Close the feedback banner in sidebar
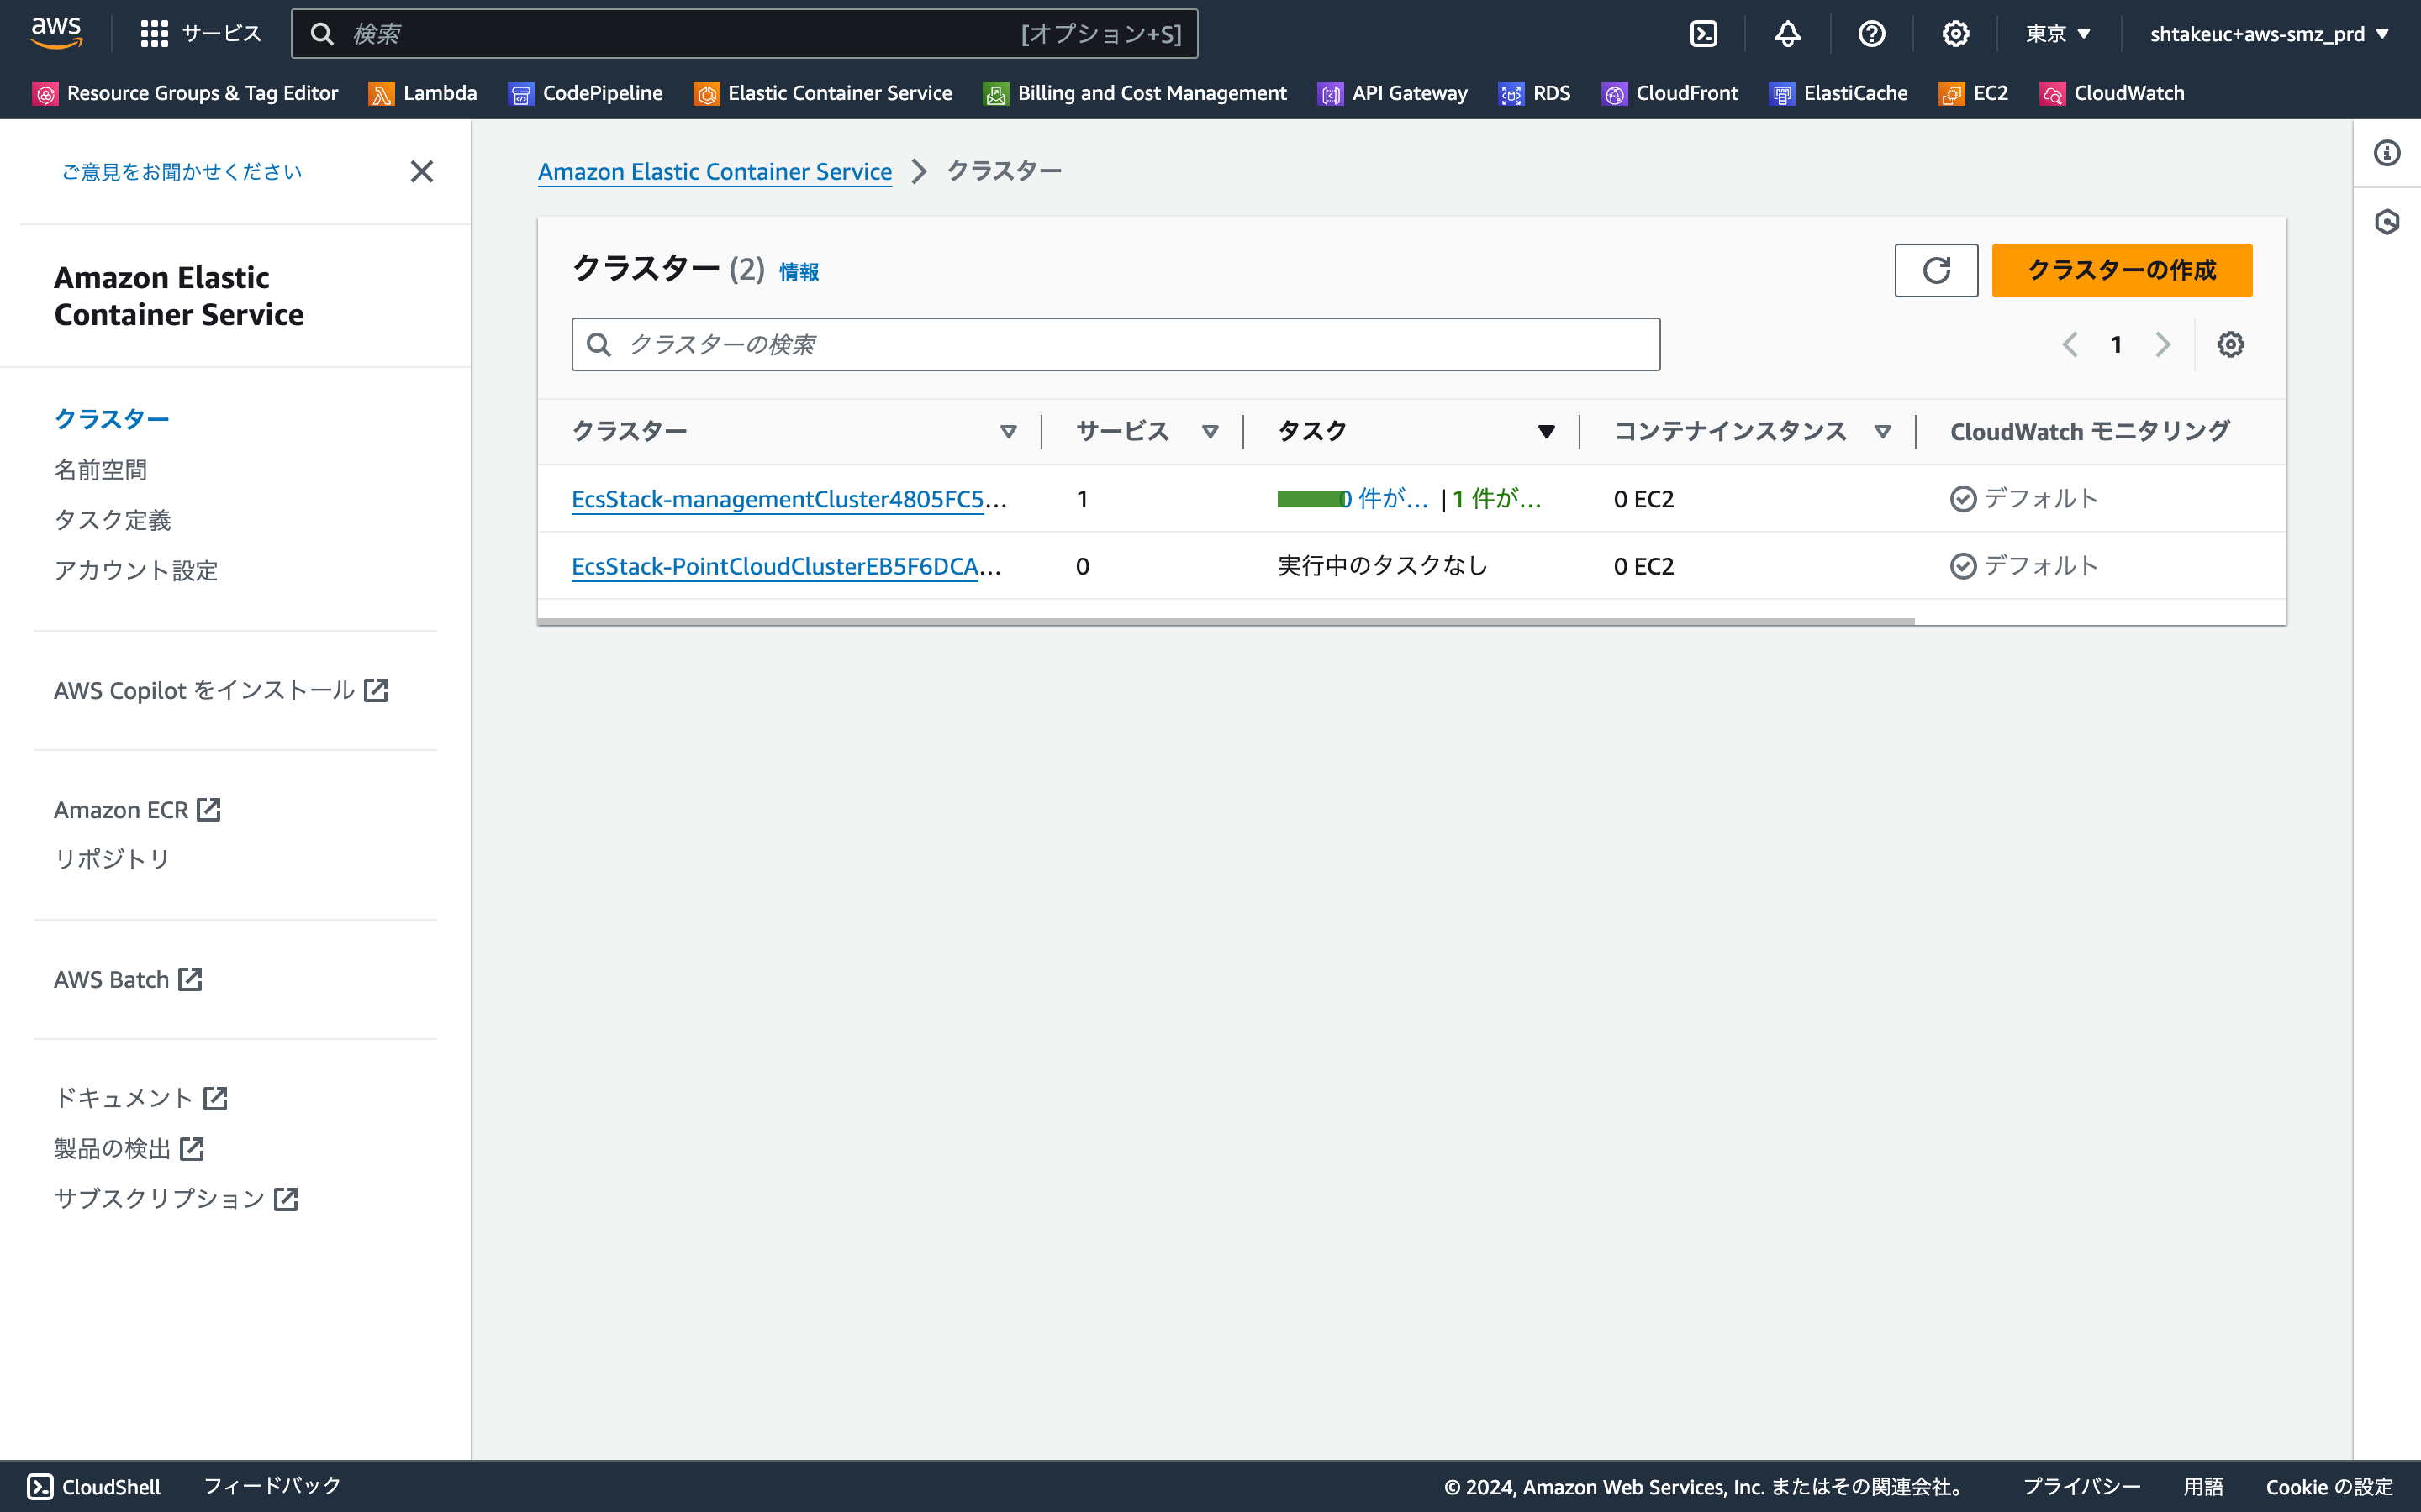 pyautogui.click(x=422, y=172)
